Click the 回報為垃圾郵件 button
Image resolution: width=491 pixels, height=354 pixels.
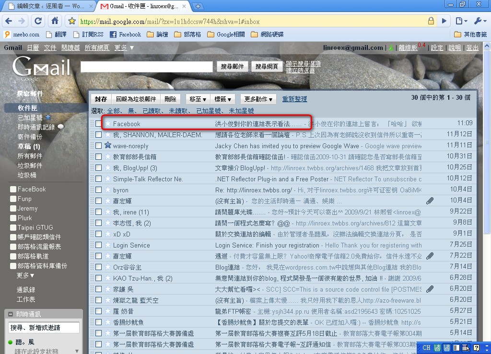(136, 99)
